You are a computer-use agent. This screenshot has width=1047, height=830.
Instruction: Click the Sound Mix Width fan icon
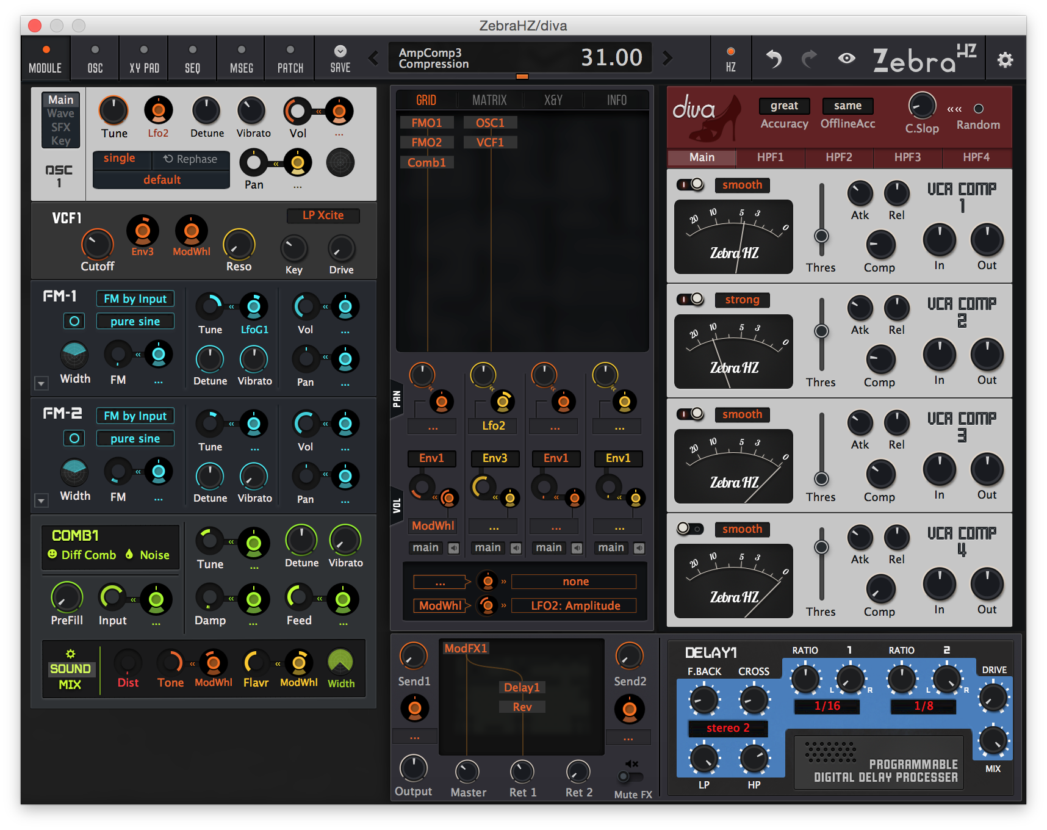pos(340,662)
